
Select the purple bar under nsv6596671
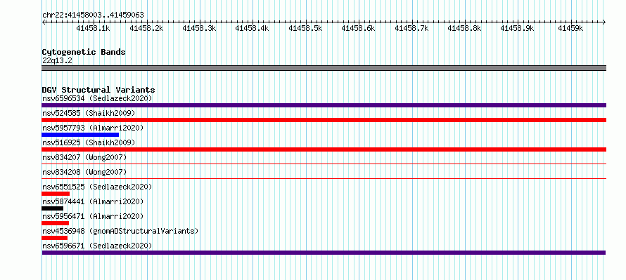coord(324,253)
